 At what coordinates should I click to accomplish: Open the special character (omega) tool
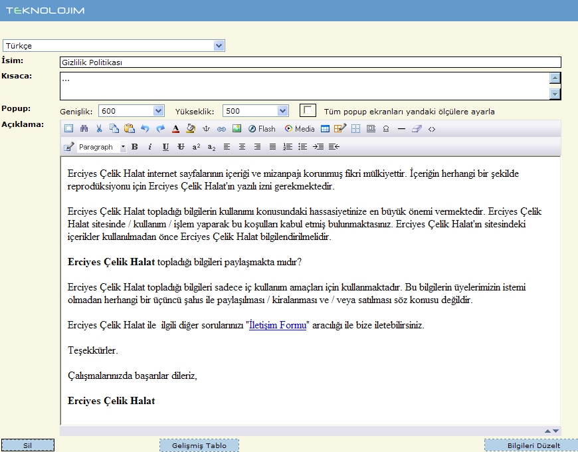click(x=386, y=129)
